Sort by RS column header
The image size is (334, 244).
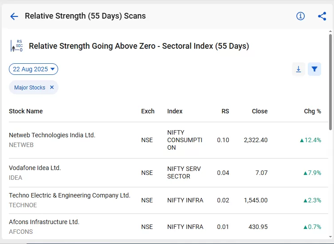pos(225,111)
